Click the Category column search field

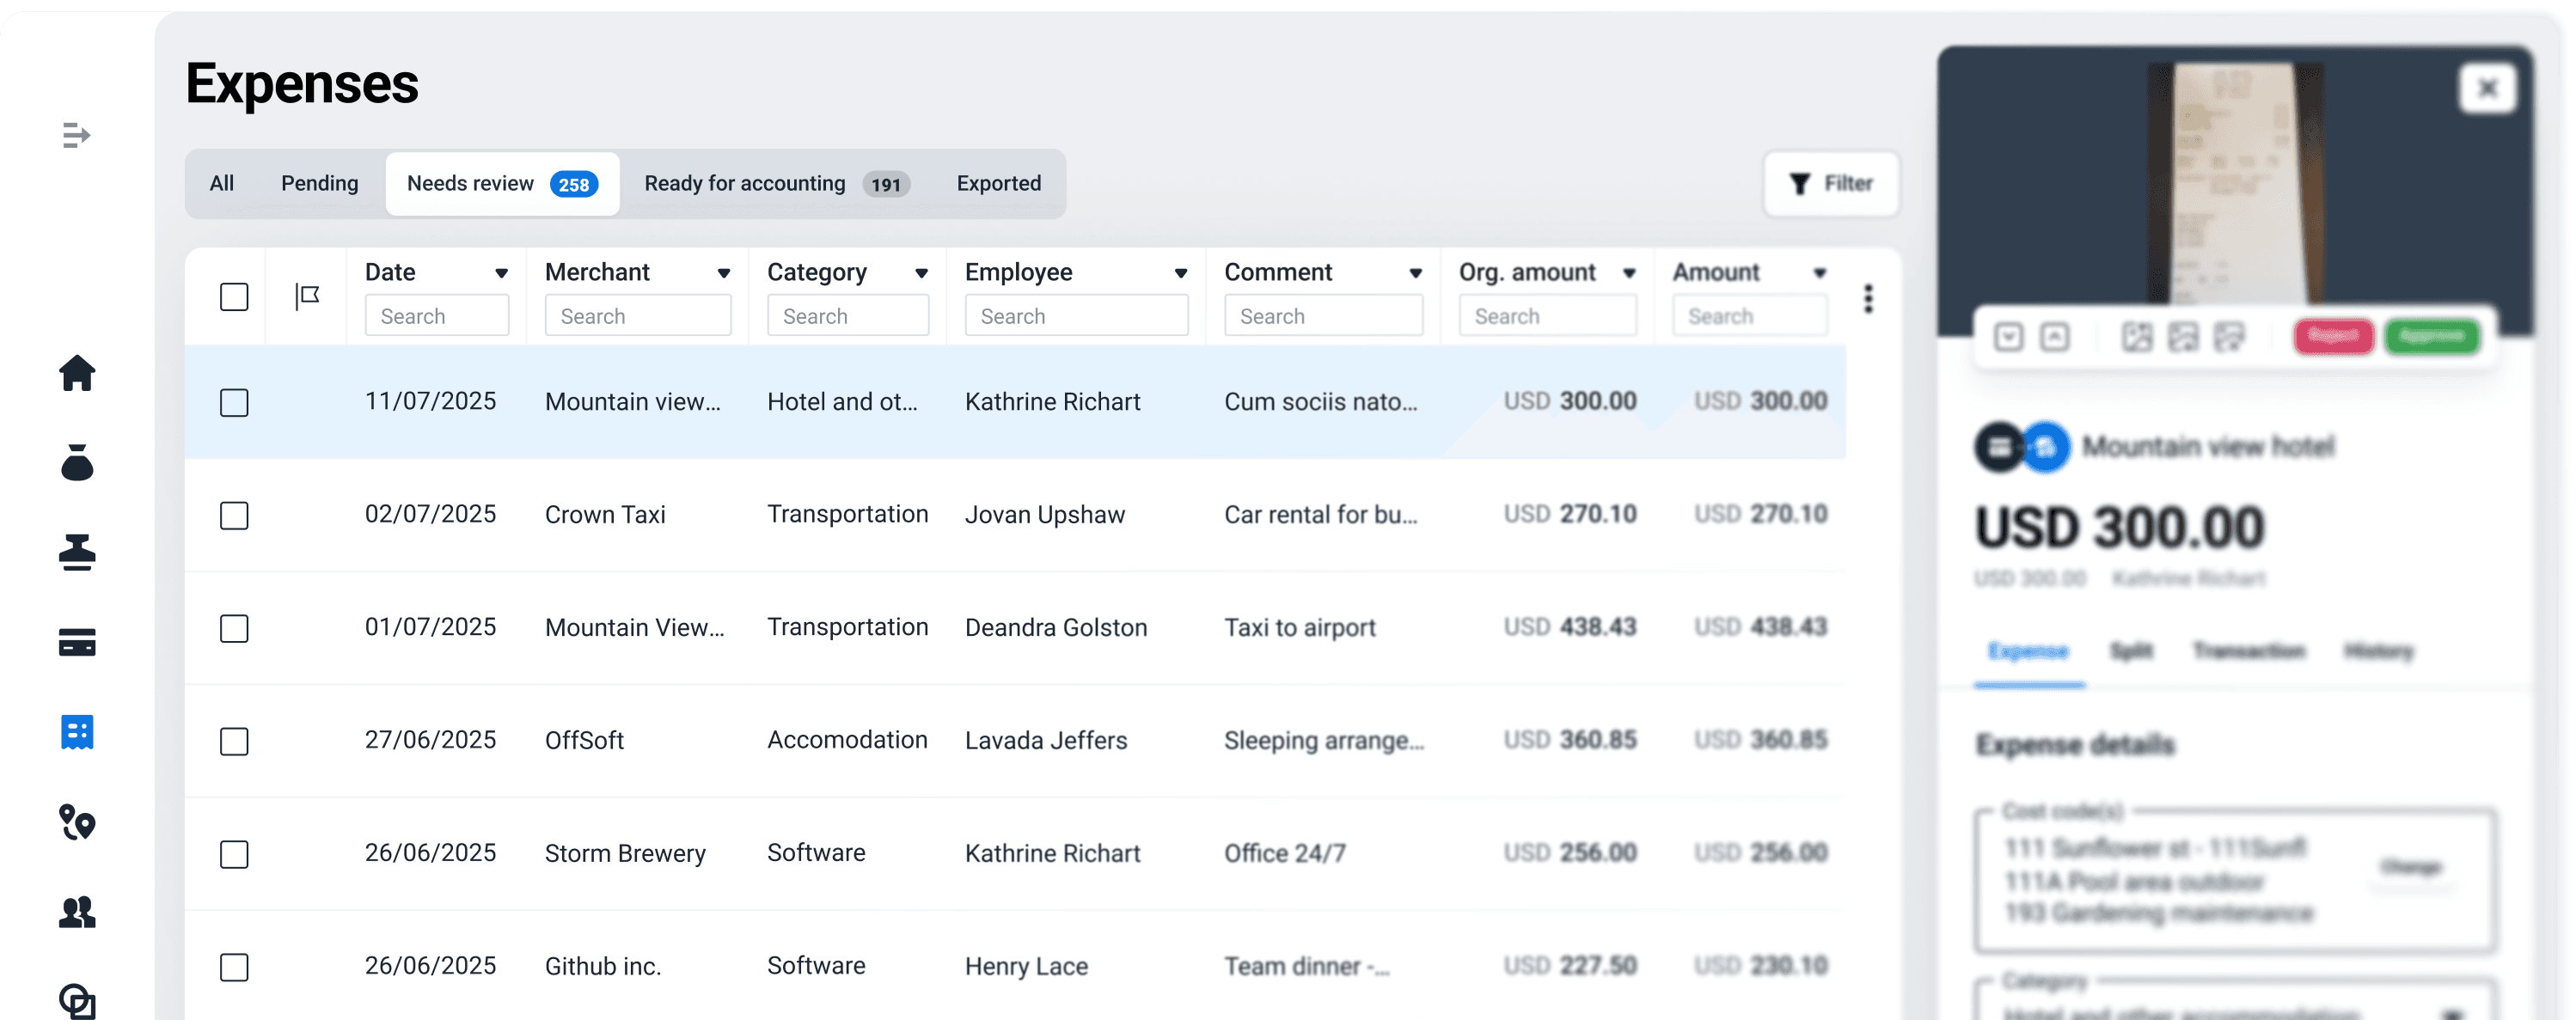coord(847,316)
